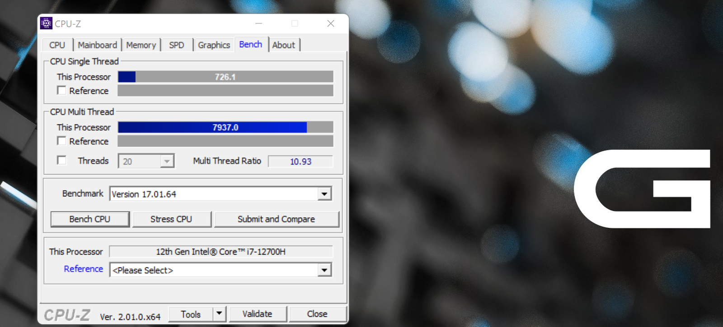
Task: Start benchmark with Bench CPU button
Action: point(90,219)
